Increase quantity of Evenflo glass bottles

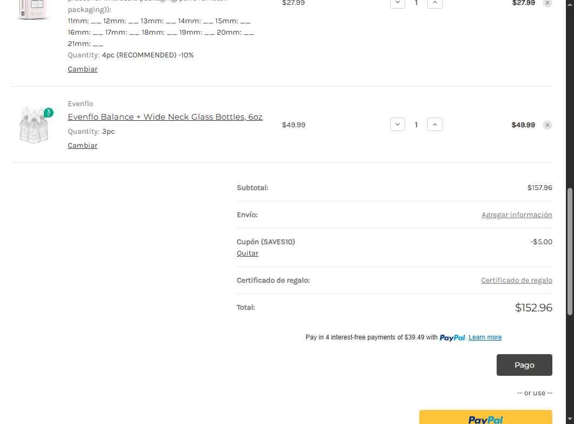pyautogui.click(x=435, y=125)
